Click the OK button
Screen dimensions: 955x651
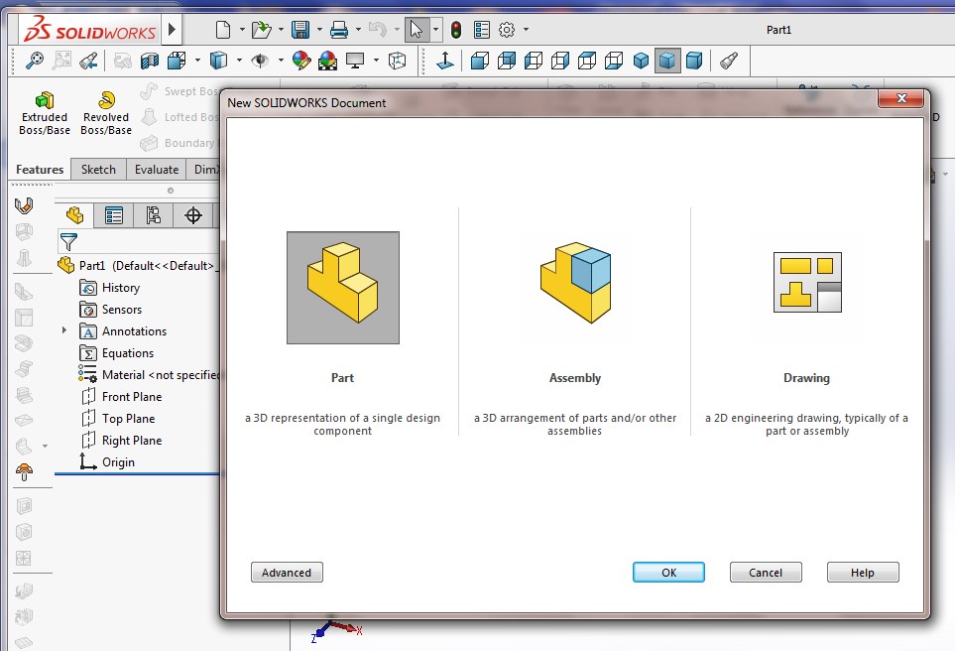pyautogui.click(x=668, y=573)
